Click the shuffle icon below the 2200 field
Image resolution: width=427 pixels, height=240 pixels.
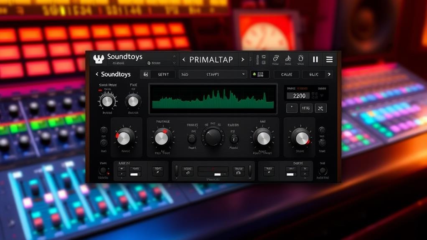[x=320, y=108]
